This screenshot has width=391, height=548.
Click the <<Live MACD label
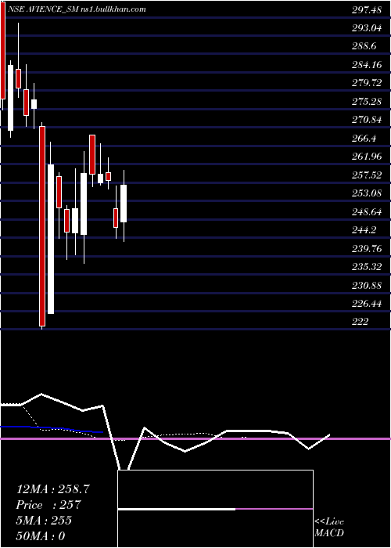(329, 528)
